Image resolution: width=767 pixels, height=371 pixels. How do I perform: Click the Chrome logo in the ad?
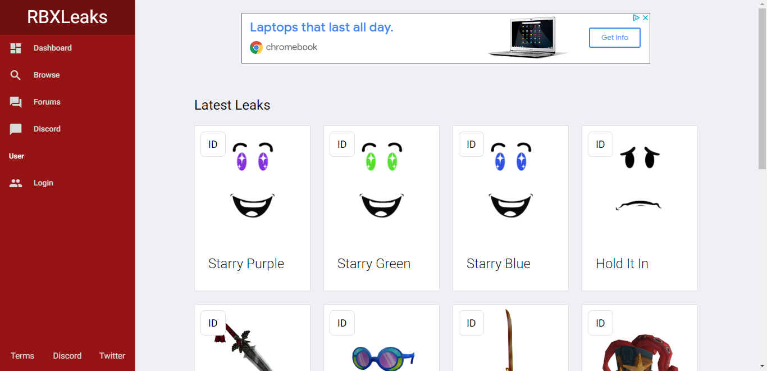(x=256, y=47)
